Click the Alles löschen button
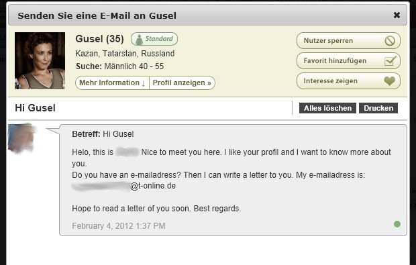 pyautogui.click(x=327, y=108)
